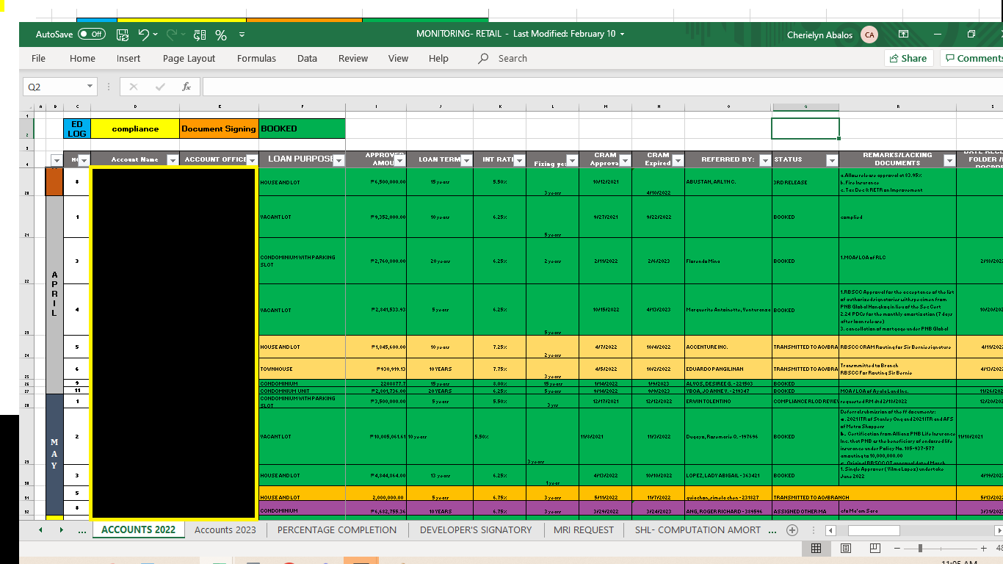Screen dimensions: 1003x564
Task: Open the SHL- COMPUTATION AMORT sheet tab
Action: tap(698, 529)
